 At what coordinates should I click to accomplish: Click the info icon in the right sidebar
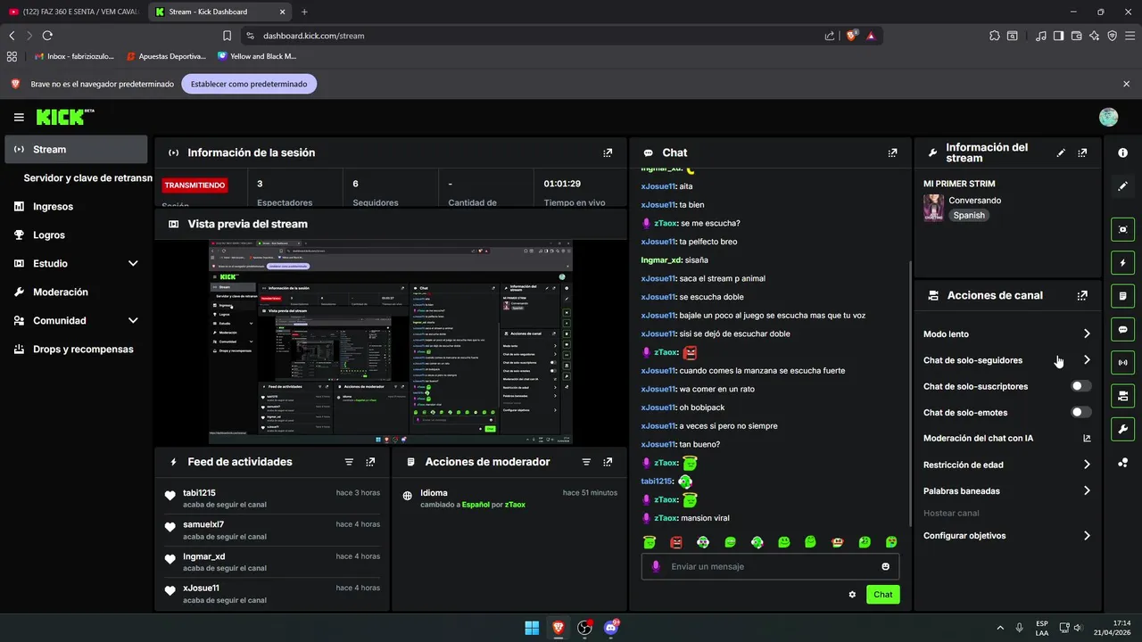1122,153
